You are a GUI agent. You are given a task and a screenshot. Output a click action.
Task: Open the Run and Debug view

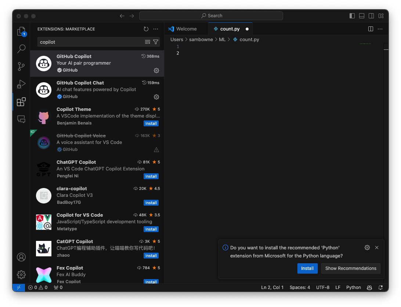click(21, 84)
